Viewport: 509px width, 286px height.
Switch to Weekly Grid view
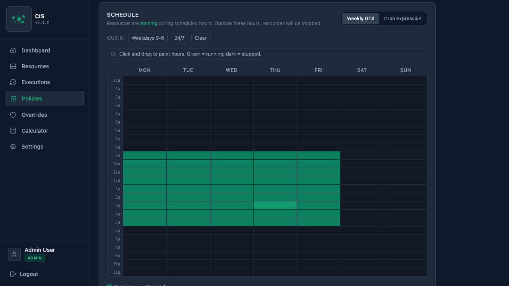point(361,19)
